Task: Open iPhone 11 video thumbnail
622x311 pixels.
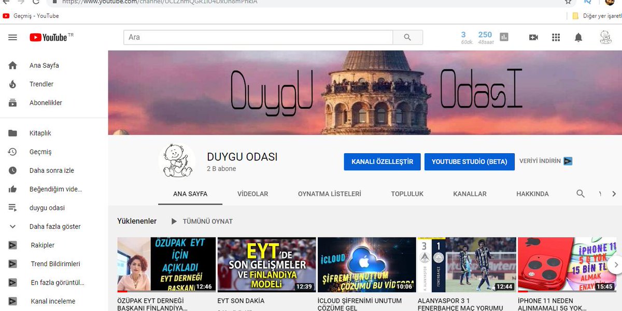Action: 567,265
